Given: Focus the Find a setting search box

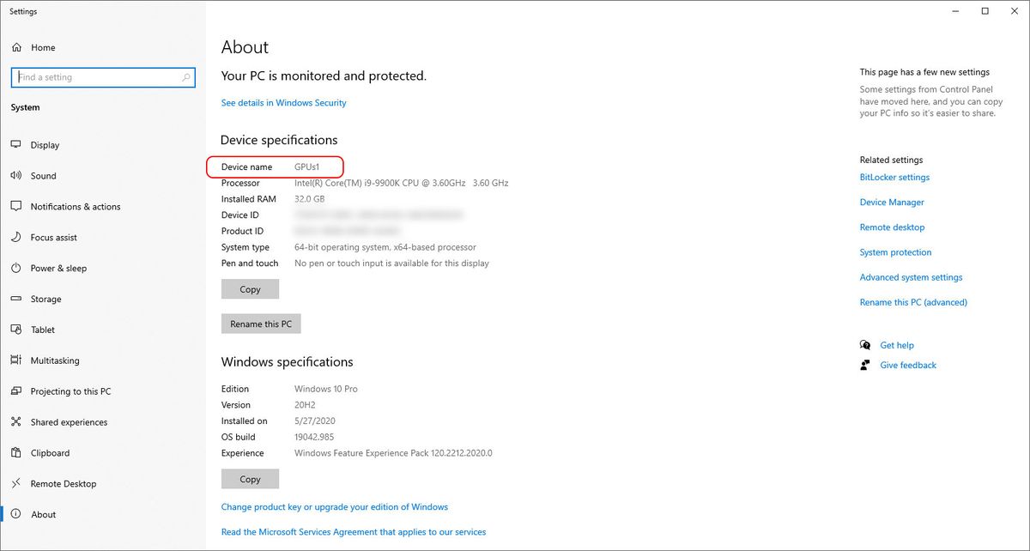Looking at the screenshot, I should coord(103,77).
